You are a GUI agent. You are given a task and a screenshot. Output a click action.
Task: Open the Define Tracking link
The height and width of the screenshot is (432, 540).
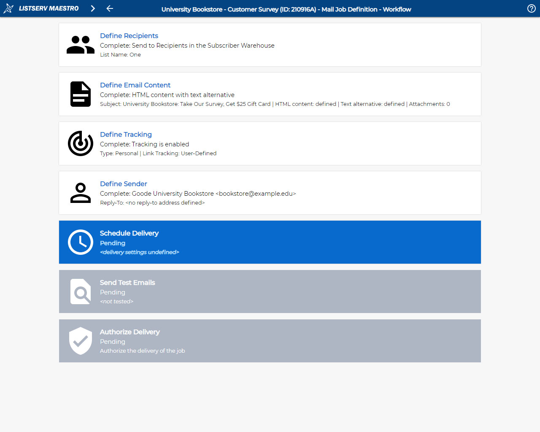[126, 135]
